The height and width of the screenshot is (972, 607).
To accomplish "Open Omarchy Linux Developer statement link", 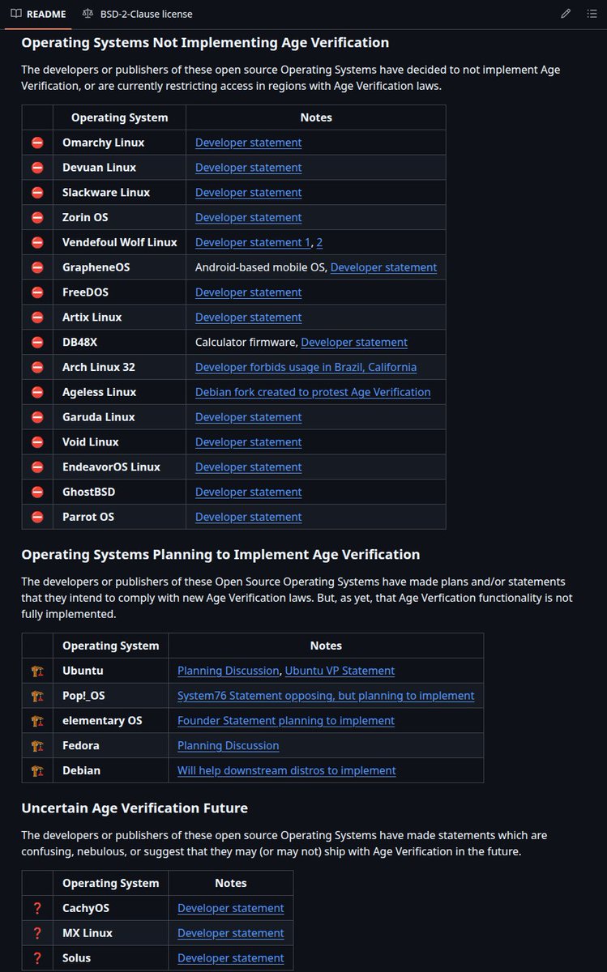I will pyautogui.click(x=248, y=143).
